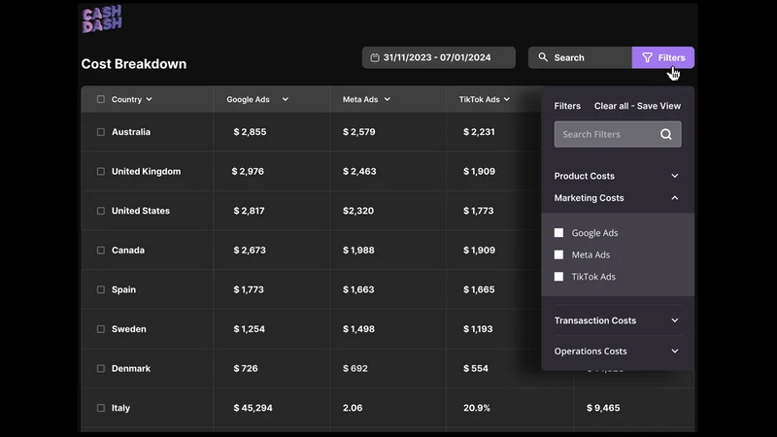Expand the Transaction Costs filter group
The height and width of the screenshot is (437, 777).
(x=618, y=320)
